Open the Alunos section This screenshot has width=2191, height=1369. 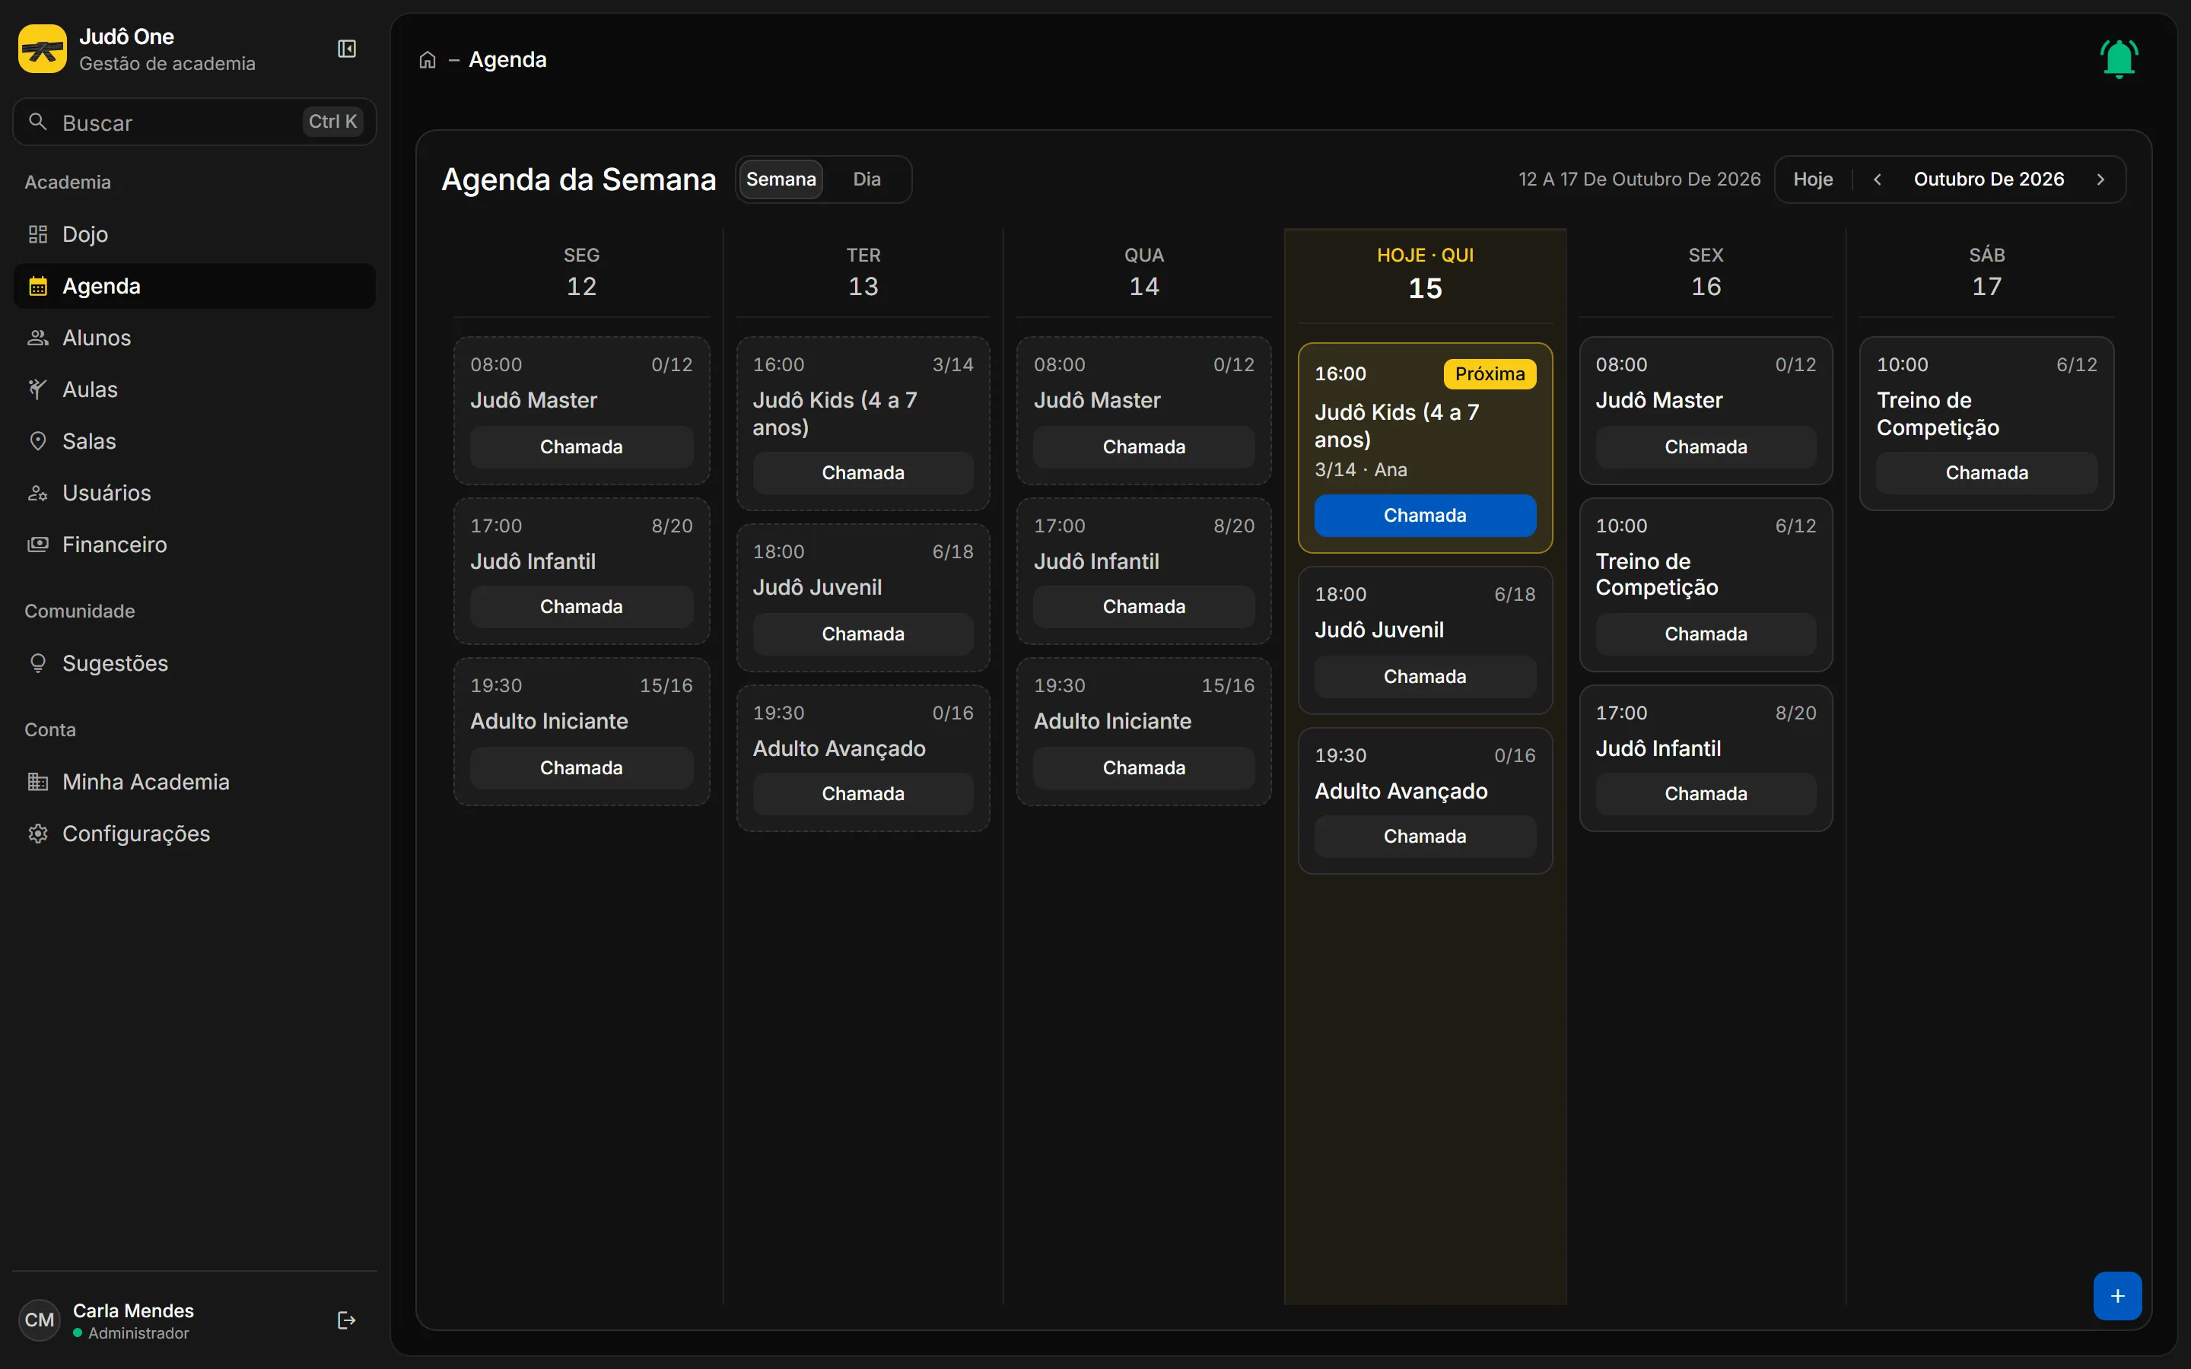point(195,338)
